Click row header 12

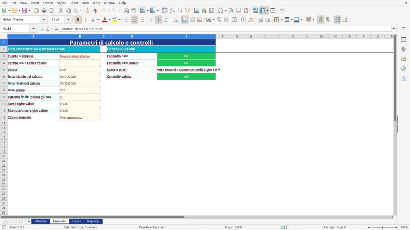coord(4,118)
